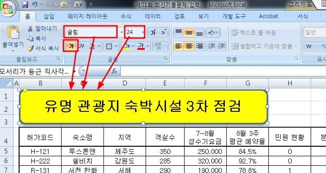Screen dimensions: 326x173
Task: Apply cell borders icon
Action: 109,46
